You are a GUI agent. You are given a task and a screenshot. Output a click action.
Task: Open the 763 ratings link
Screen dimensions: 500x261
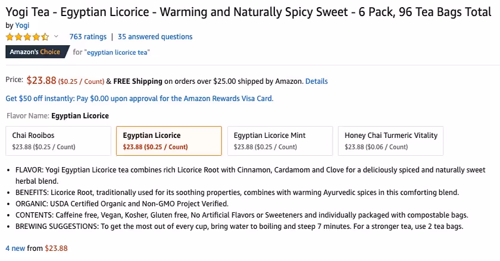coord(87,37)
